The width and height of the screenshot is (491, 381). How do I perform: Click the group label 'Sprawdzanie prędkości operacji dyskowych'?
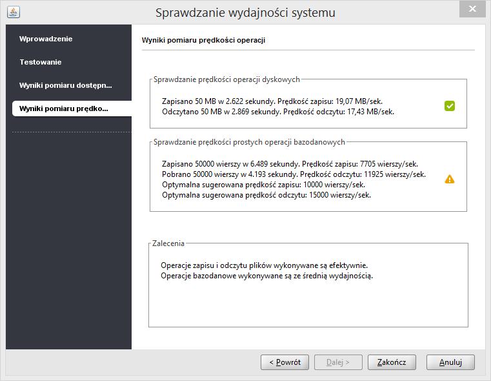[226, 79]
